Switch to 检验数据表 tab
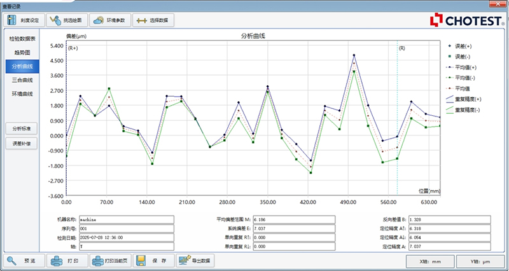 [x=22, y=38]
